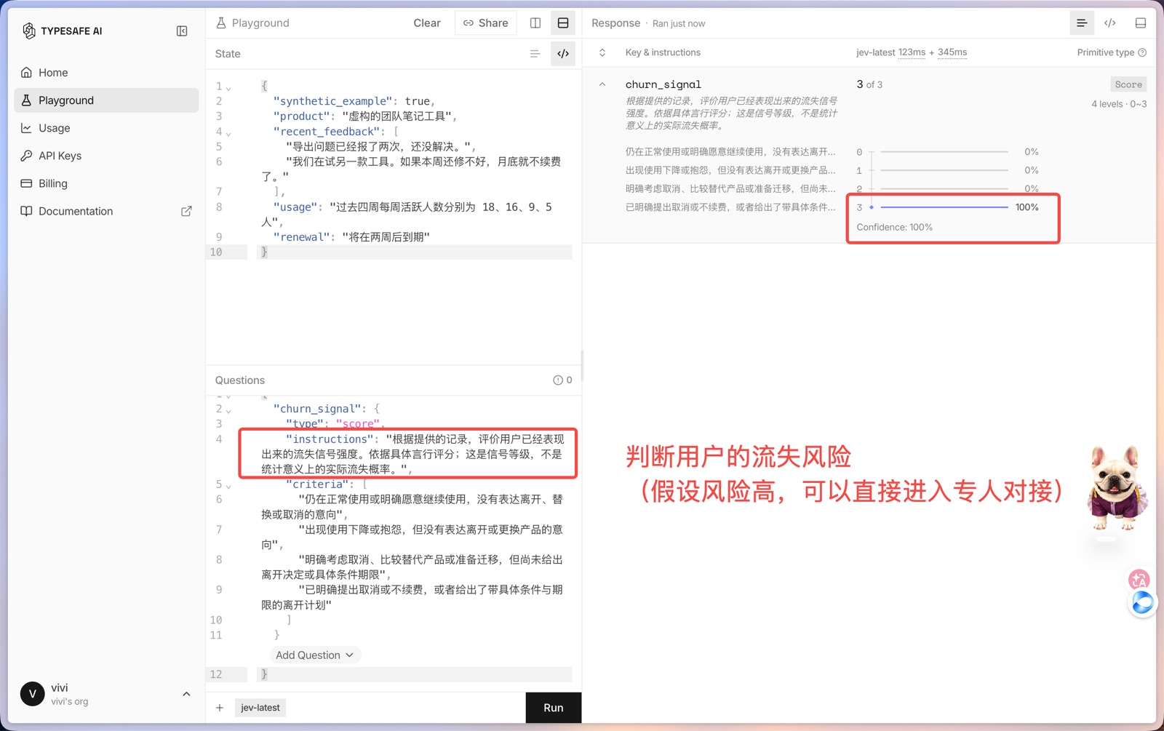Show response as raw code
1164x731 pixels.
(x=1110, y=23)
